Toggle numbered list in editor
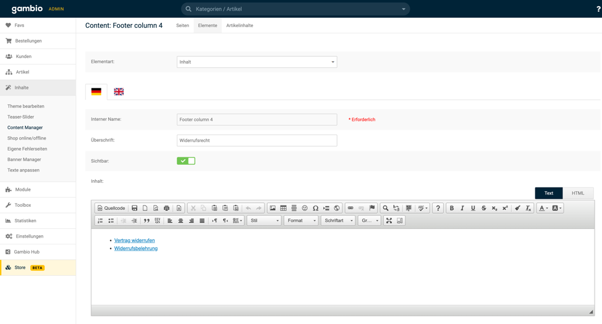Screen dimensions: 602x324 (100, 221)
